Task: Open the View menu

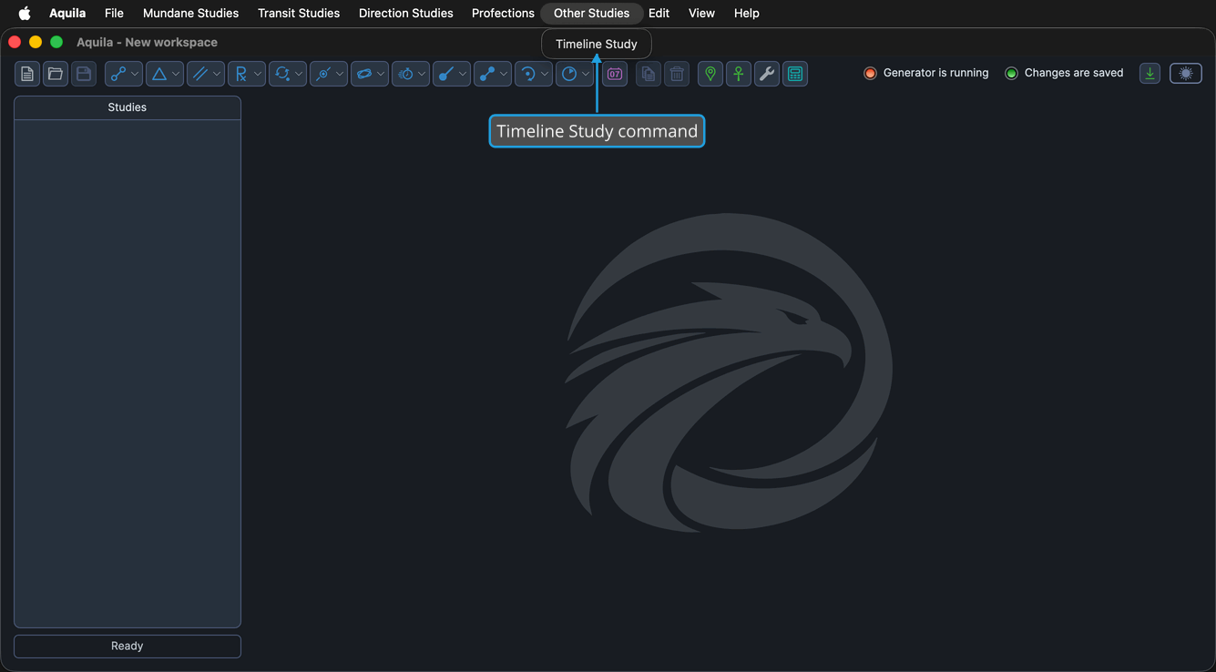Action: point(701,13)
